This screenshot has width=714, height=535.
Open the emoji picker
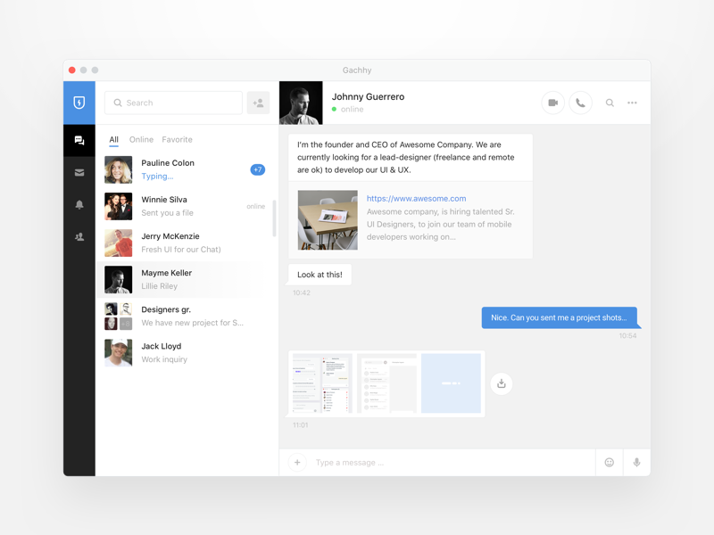pos(610,463)
